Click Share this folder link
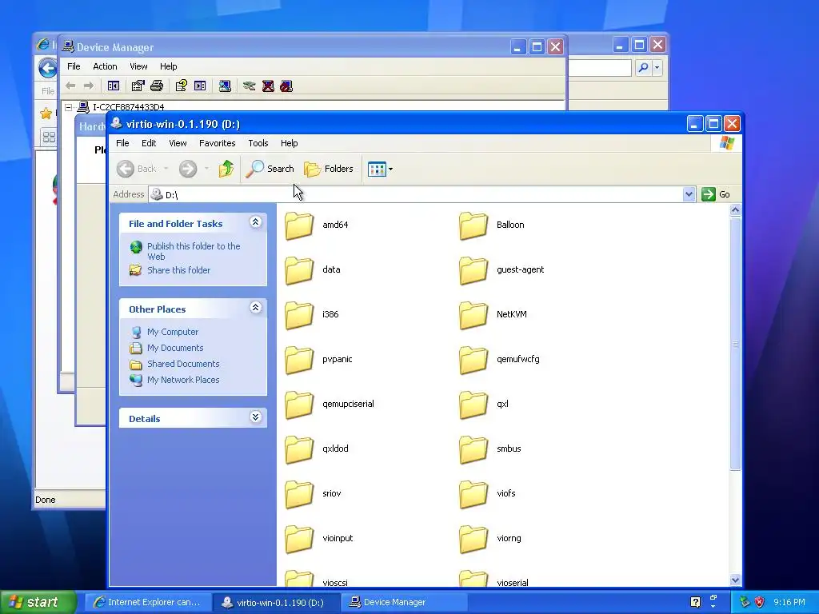Image resolution: width=819 pixels, height=614 pixels. [x=178, y=270]
